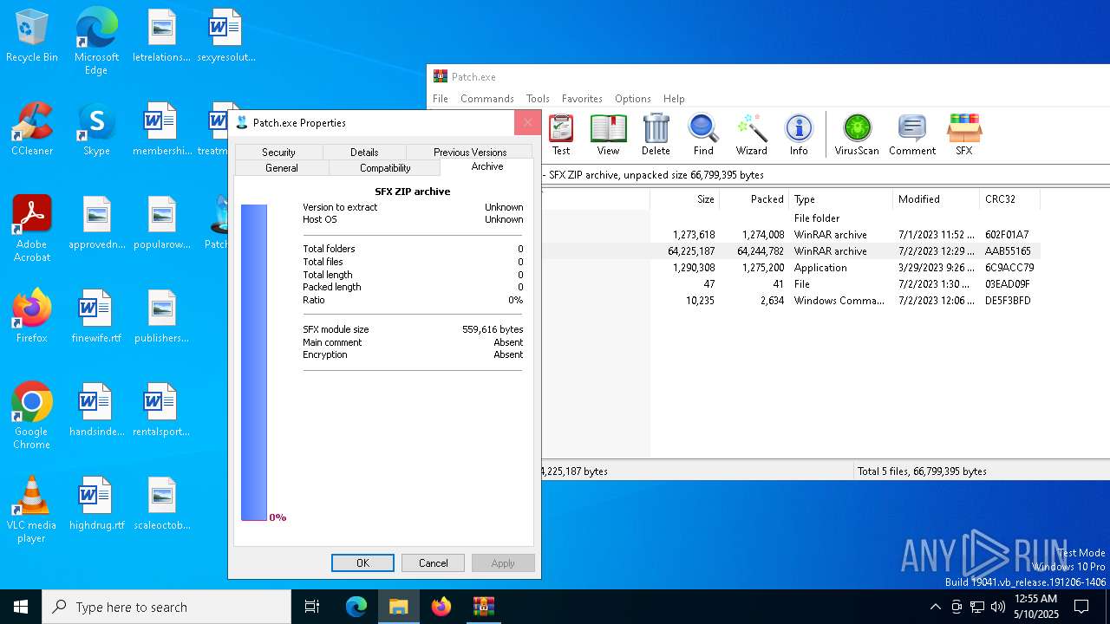The height and width of the screenshot is (624, 1110).
Task: Click OK in Patch.exe Properties
Action: [x=362, y=562]
